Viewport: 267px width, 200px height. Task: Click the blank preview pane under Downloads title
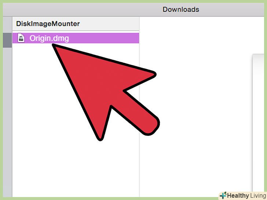196,102
